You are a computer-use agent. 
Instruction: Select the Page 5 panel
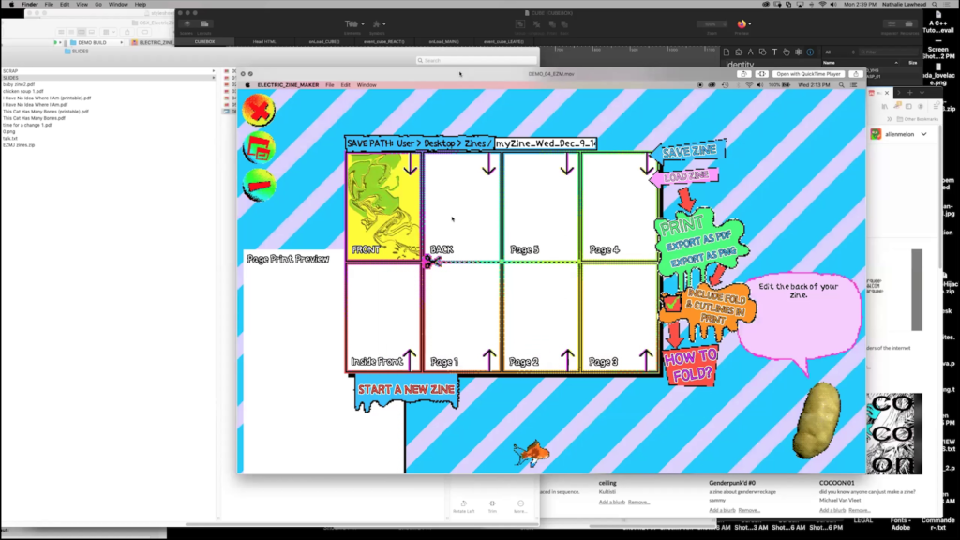pos(541,205)
